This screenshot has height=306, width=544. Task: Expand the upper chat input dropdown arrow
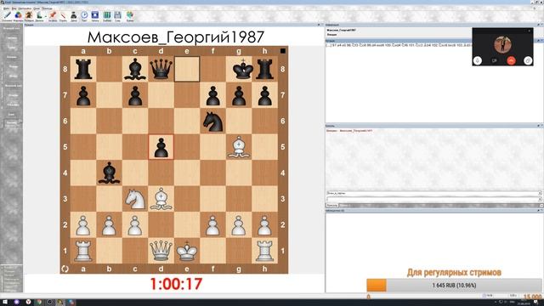tap(540, 193)
